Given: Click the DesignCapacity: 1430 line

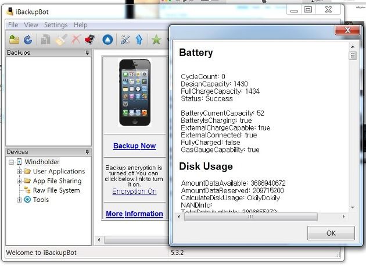Looking at the screenshot, I should 214,84.
